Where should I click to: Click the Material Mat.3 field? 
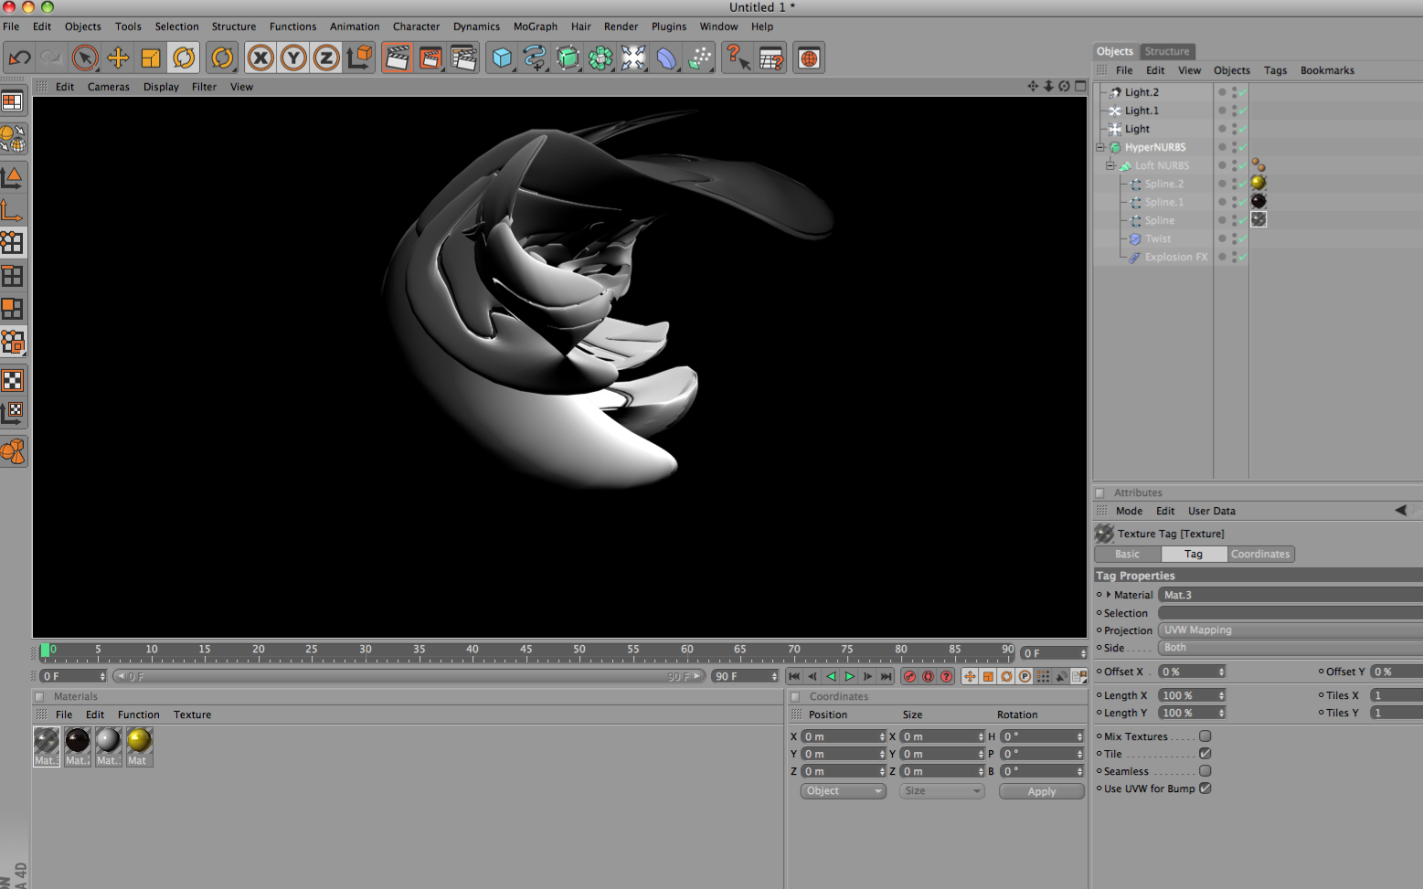point(1290,595)
